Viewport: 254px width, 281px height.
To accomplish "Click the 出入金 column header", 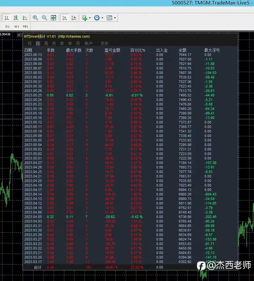I will point(162,50).
